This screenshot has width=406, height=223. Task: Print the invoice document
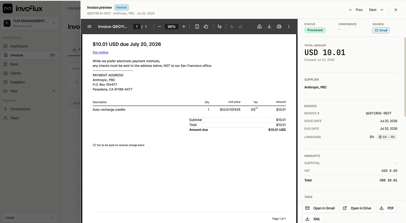pos(279,27)
